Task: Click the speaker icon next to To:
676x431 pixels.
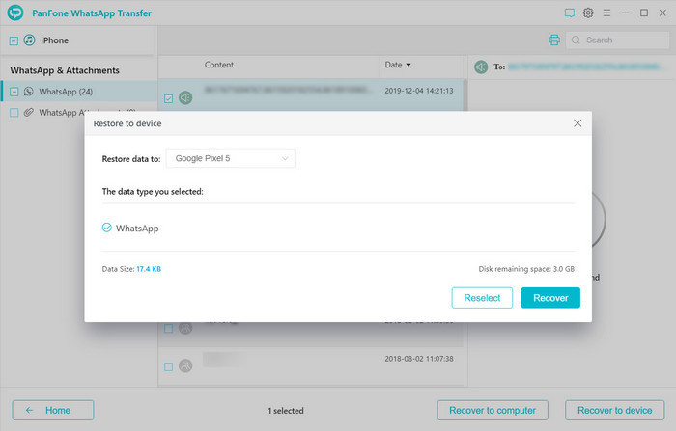Action: [481, 67]
